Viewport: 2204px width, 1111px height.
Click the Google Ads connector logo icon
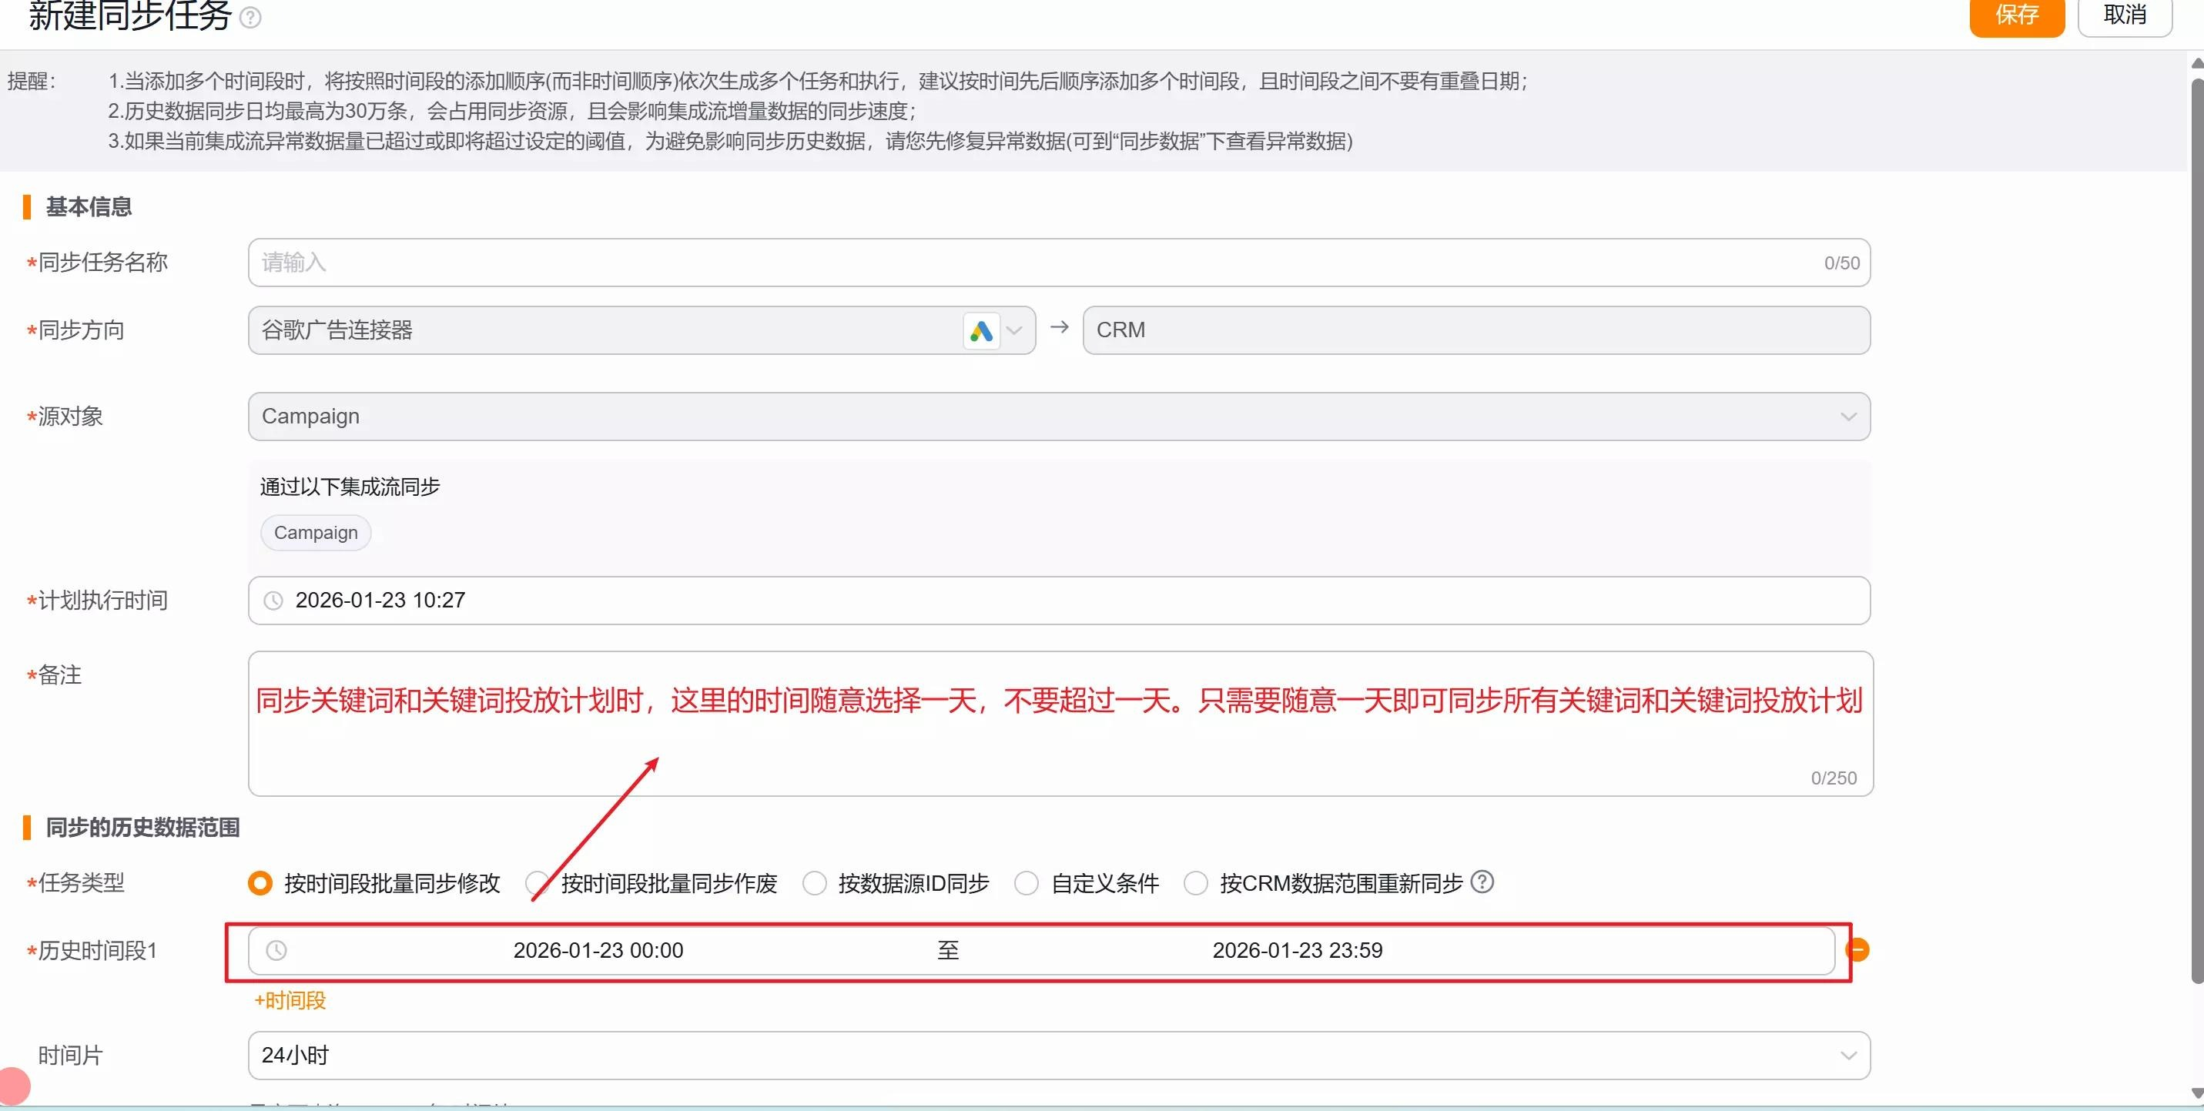pyautogui.click(x=980, y=331)
